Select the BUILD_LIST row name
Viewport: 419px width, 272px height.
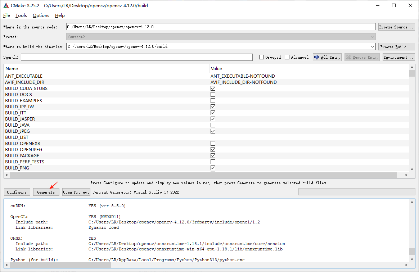pyautogui.click(x=17, y=137)
